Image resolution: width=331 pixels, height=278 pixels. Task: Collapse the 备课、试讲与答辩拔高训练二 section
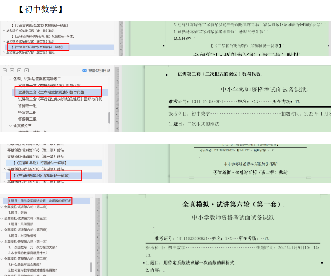pos(10,79)
